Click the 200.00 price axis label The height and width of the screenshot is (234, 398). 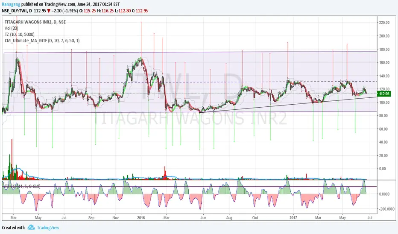click(384, 36)
